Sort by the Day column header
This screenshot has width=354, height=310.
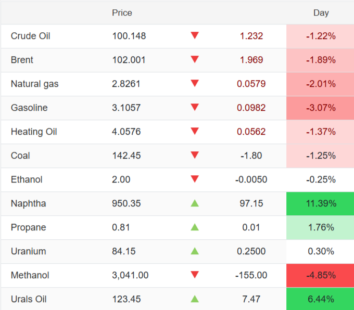[x=321, y=12]
